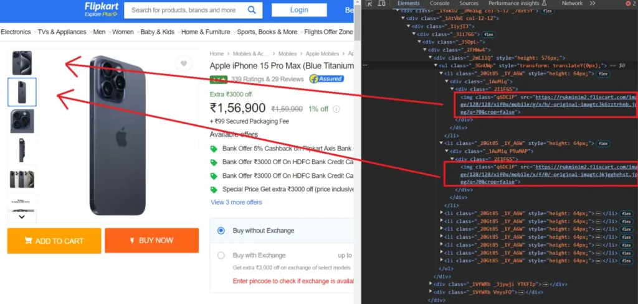Click the ₹1,56,900 price text
Screen dimensions: 638x304
pos(237,108)
